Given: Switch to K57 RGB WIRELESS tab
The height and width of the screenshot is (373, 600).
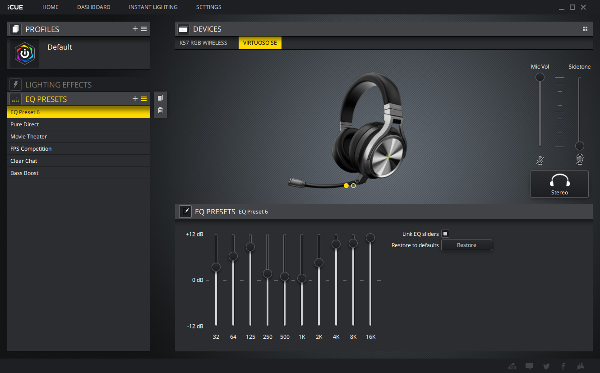Looking at the screenshot, I should pyautogui.click(x=203, y=43).
